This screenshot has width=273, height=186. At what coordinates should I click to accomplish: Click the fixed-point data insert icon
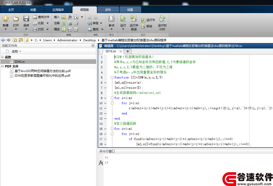[76, 17]
